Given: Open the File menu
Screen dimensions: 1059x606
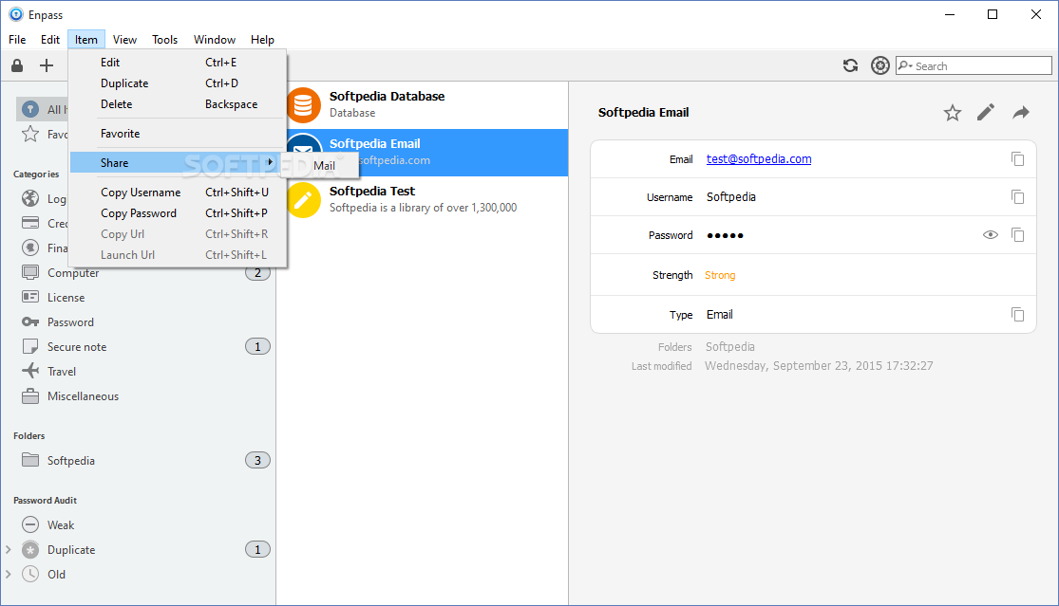Looking at the screenshot, I should pos(17,40).
